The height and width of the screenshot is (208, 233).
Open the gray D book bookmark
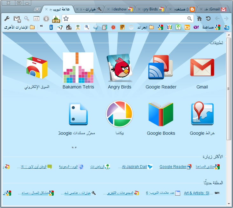(105, 28)
